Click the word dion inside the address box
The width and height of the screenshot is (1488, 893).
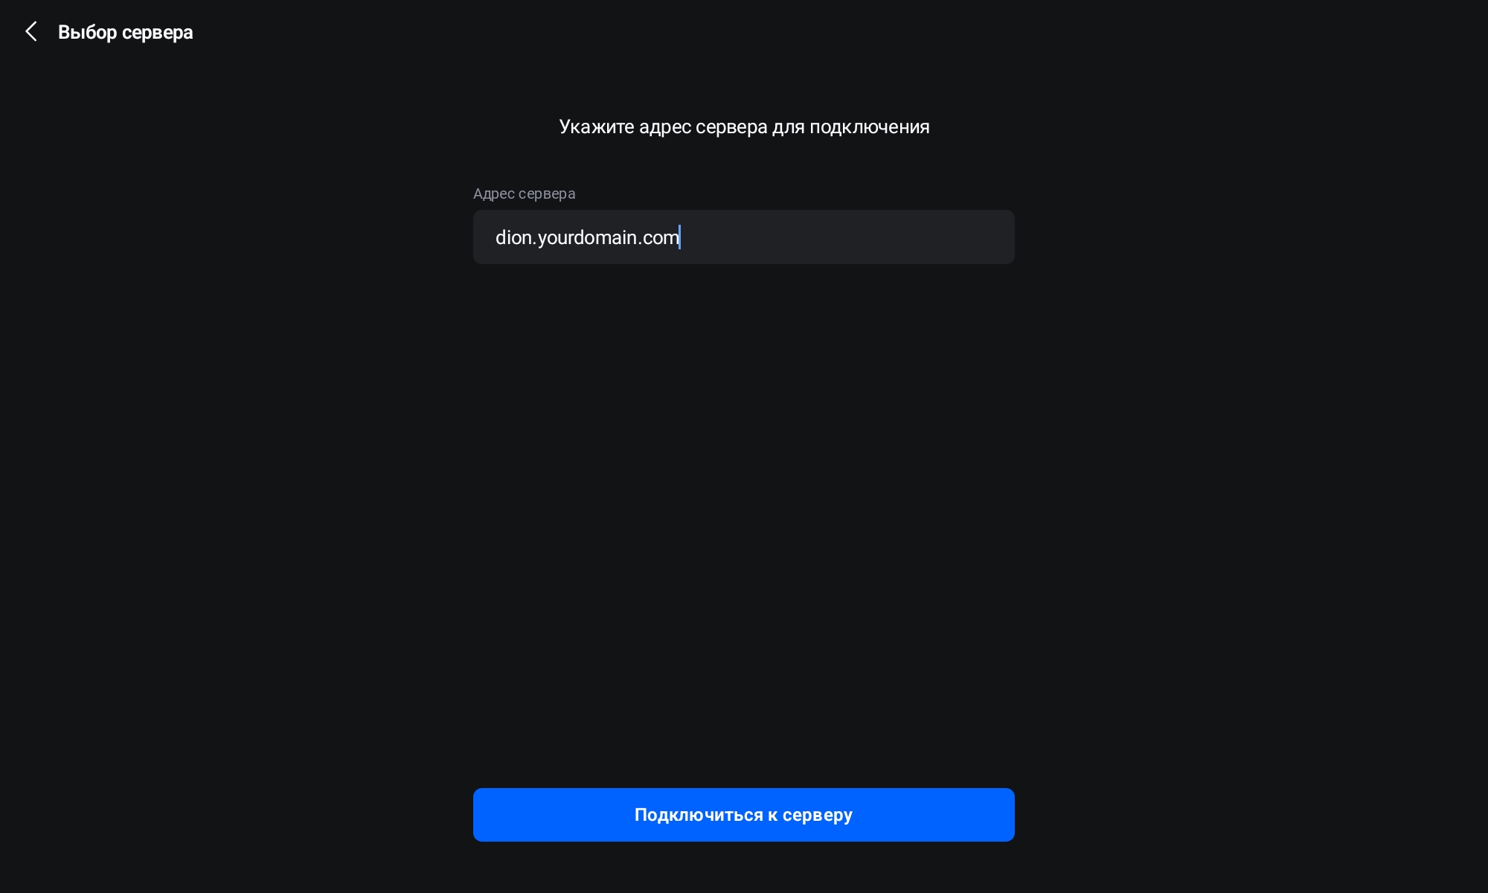513,237
